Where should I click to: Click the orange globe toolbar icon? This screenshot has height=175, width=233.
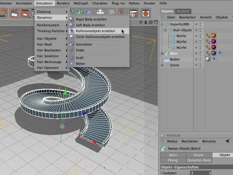(146, 13)
